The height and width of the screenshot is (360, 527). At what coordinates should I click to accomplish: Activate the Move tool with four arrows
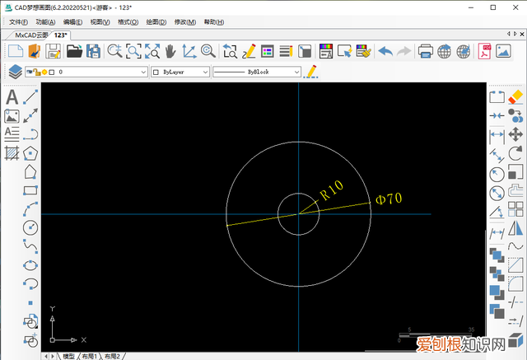[x=516, y=134]
